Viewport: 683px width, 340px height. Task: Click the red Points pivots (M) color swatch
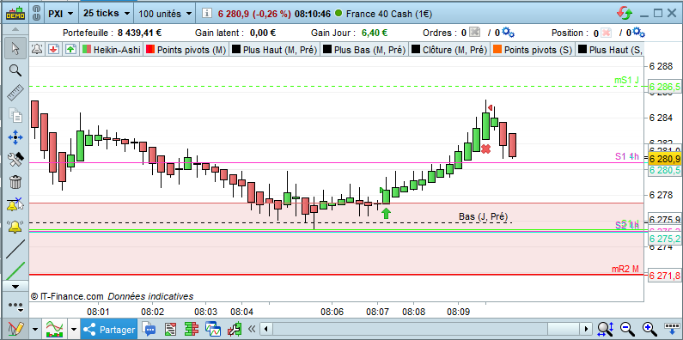tap(150, 50)
